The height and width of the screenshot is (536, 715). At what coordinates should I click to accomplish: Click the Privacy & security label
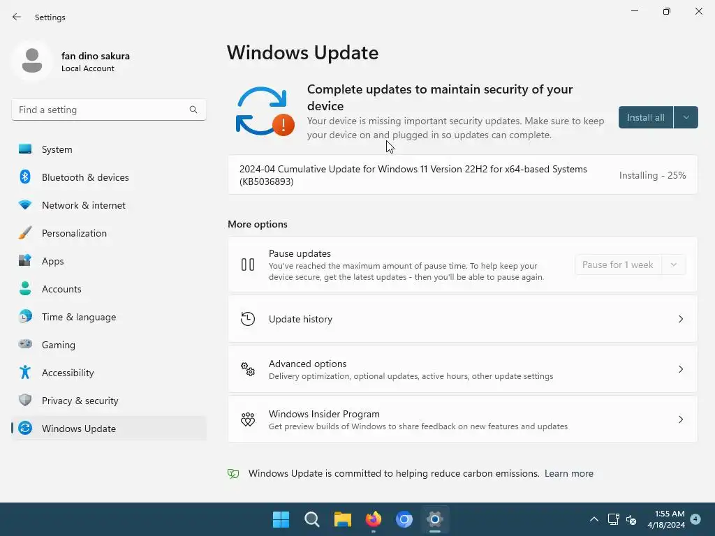(80, 401)
